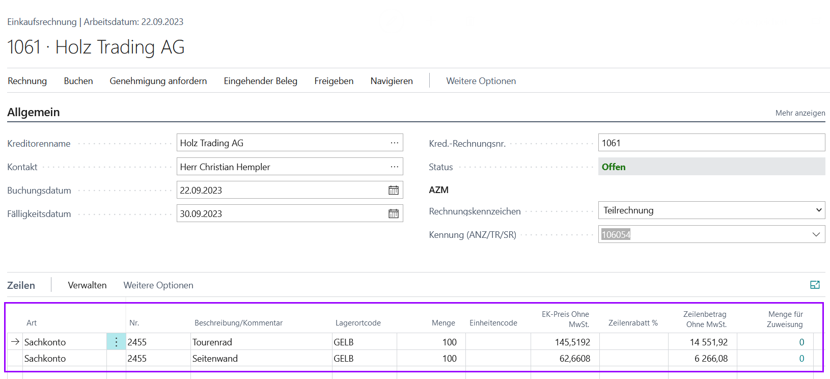Click the EK-Preis 62,6608 cell

pyautogui.click(x=565, y=358)
